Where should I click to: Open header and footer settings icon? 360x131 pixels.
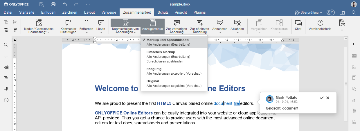[354, 78]
